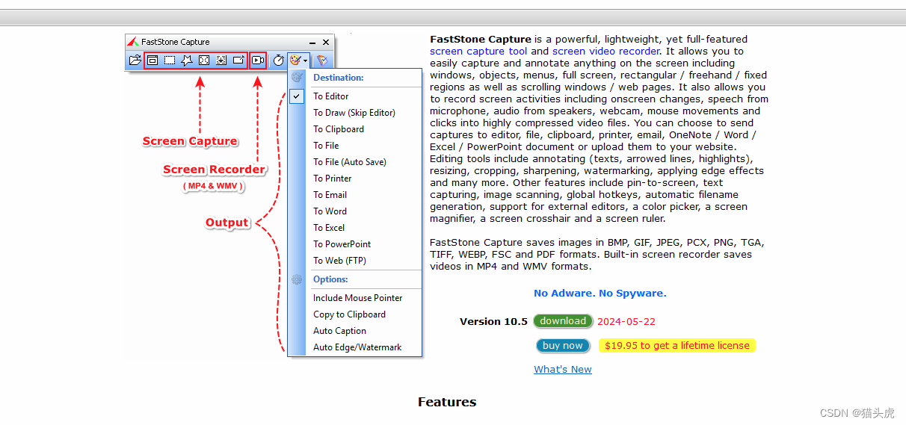The width and height of the screenshot is (906, 425).
Task: Click the FastStone Capture logo in title bar
Action: pyautogui.click(x=132, y=42)
